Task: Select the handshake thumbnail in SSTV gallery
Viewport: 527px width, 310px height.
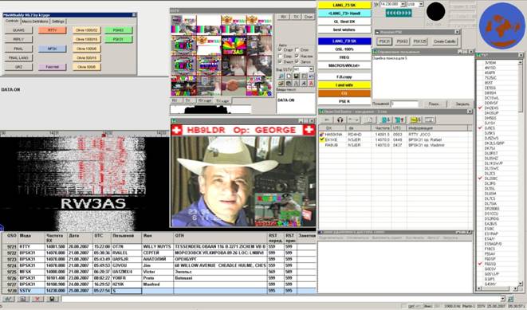Action: (x=234, y=85)
